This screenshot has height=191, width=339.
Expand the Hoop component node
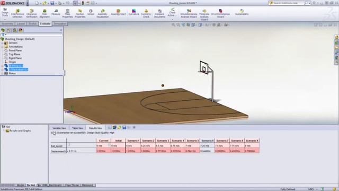tap(2, 66)
